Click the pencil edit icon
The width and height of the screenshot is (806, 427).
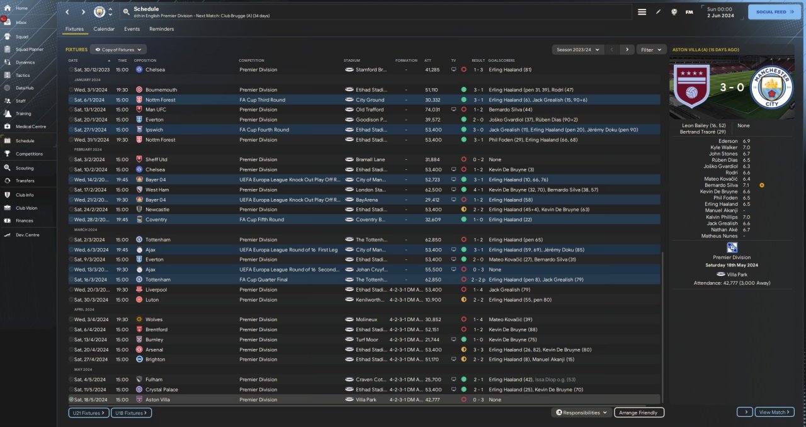[658, 12]
